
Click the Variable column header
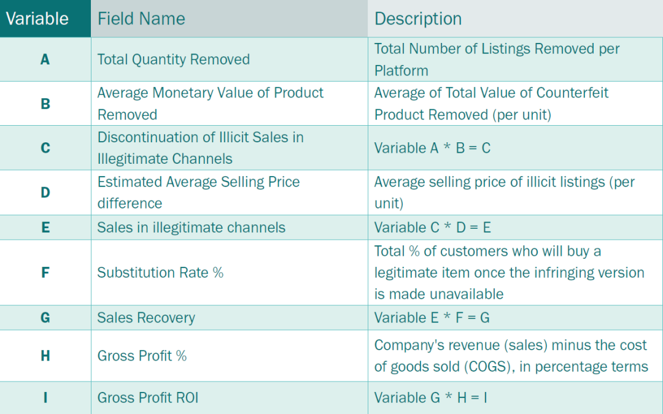45,18
